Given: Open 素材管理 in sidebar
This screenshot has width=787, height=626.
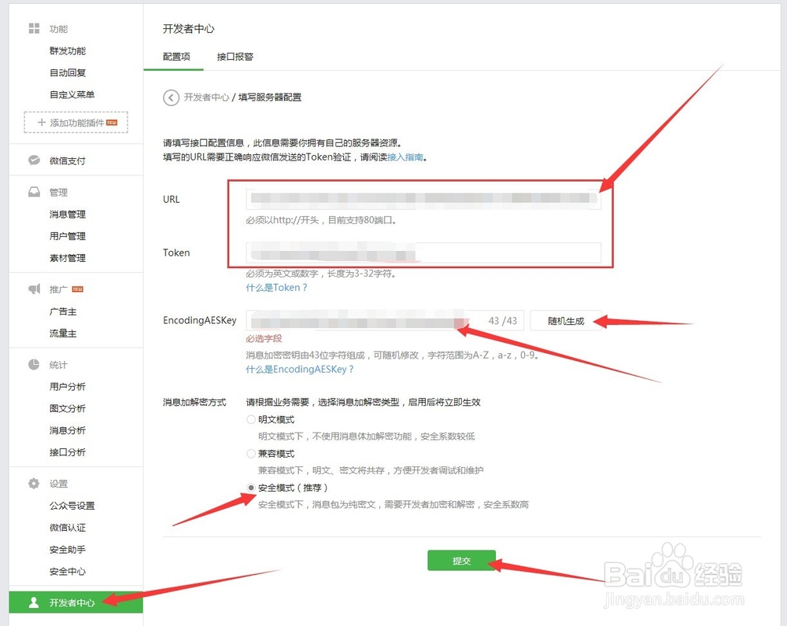Looking at the screenshot, I should tap(68, 258).
